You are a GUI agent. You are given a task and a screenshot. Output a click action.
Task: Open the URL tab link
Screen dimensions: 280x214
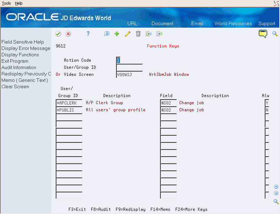132,23
